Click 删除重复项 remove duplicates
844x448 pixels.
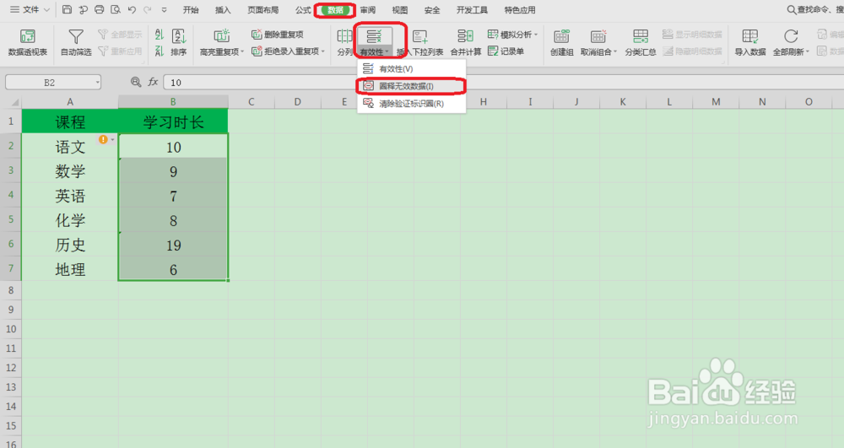278,35
